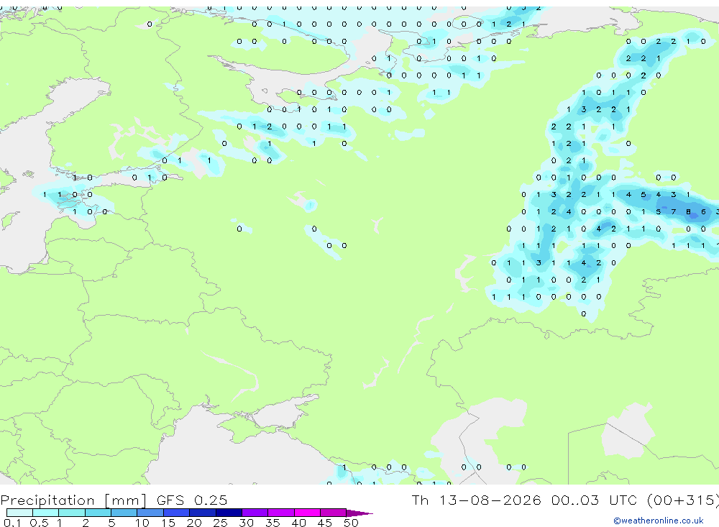Screen dimensions: 719x527
Task: Select the legend swatch between 0.1 and 0.5
Action: click(x=19, y=513)
